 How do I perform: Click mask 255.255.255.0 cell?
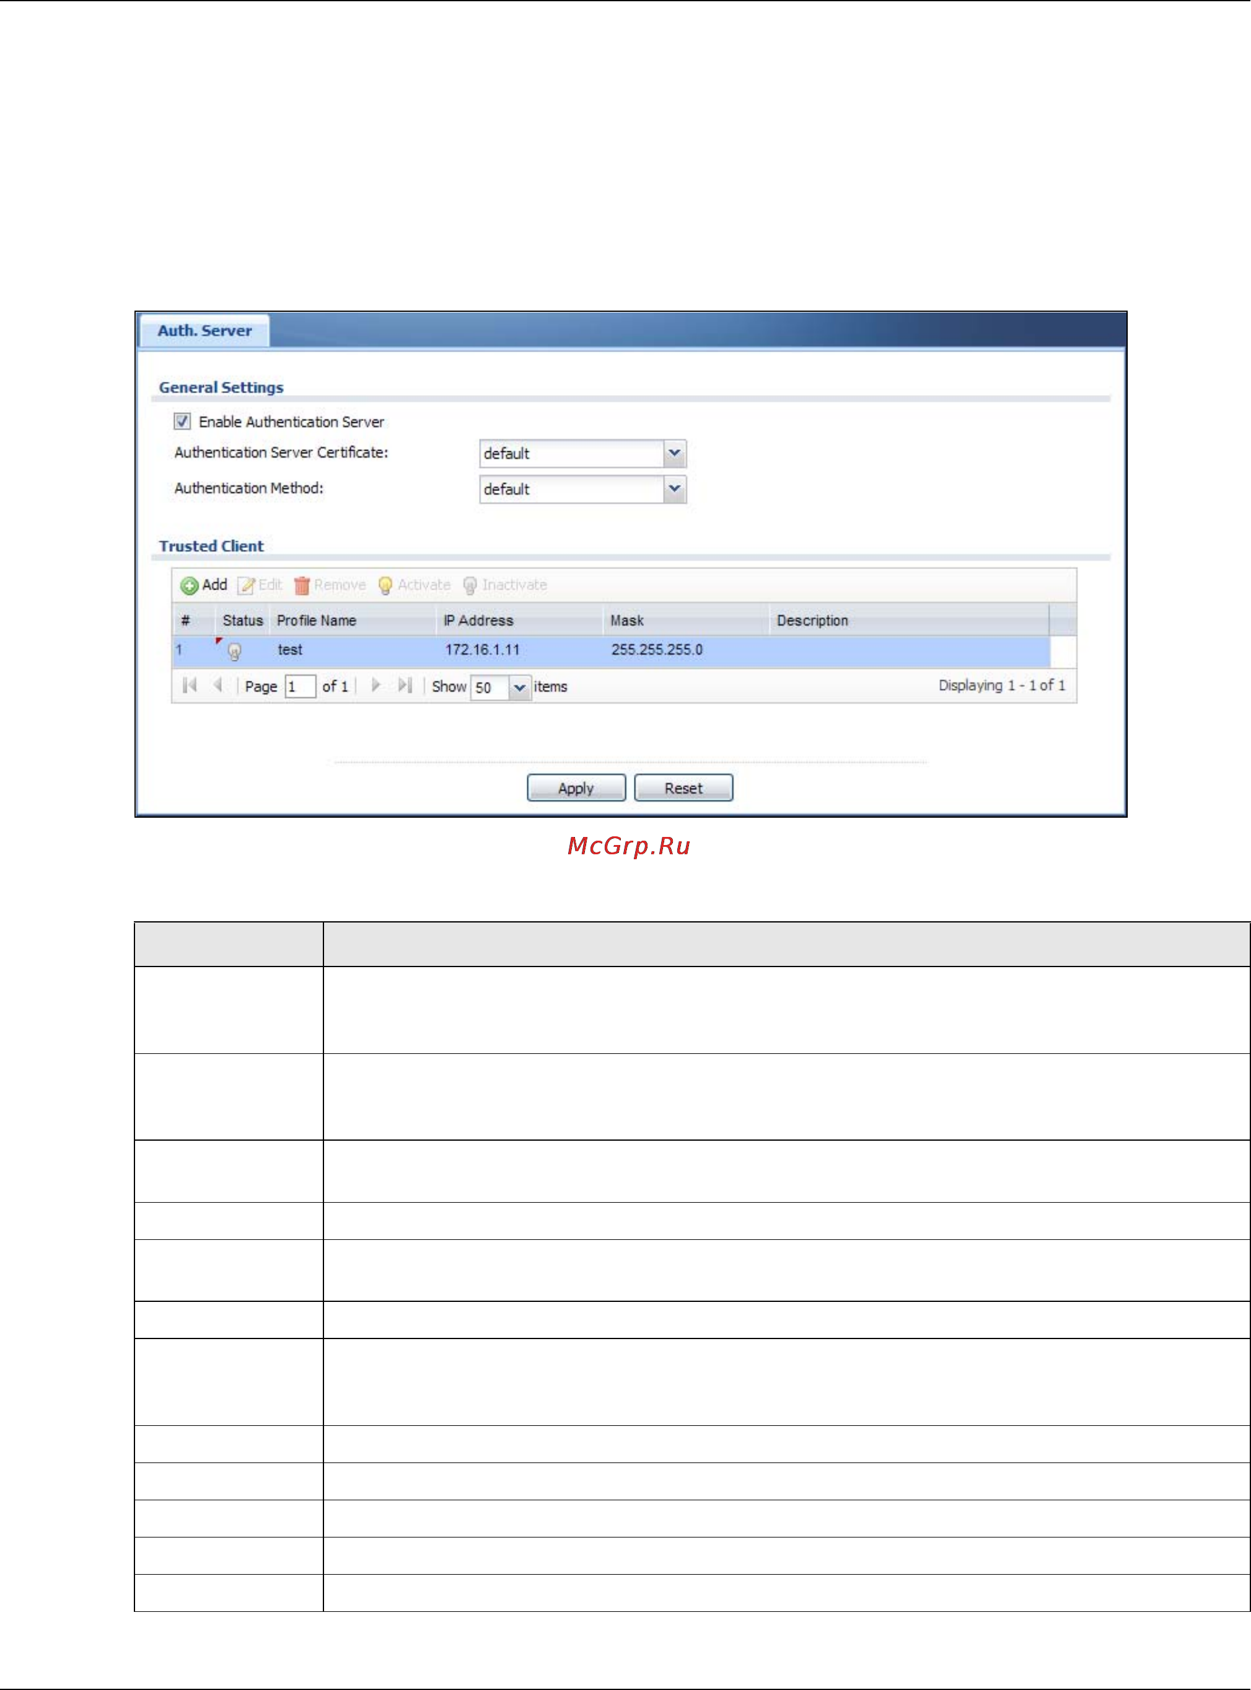657,650
